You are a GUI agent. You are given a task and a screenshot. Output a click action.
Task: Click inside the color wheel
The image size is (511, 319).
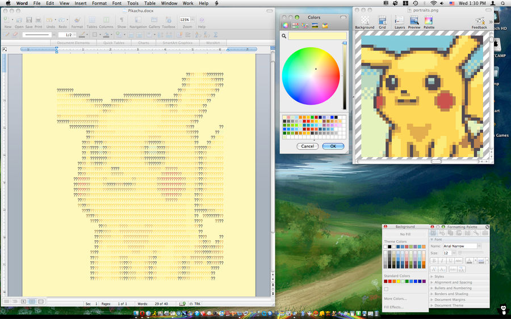tap(311, 76)
